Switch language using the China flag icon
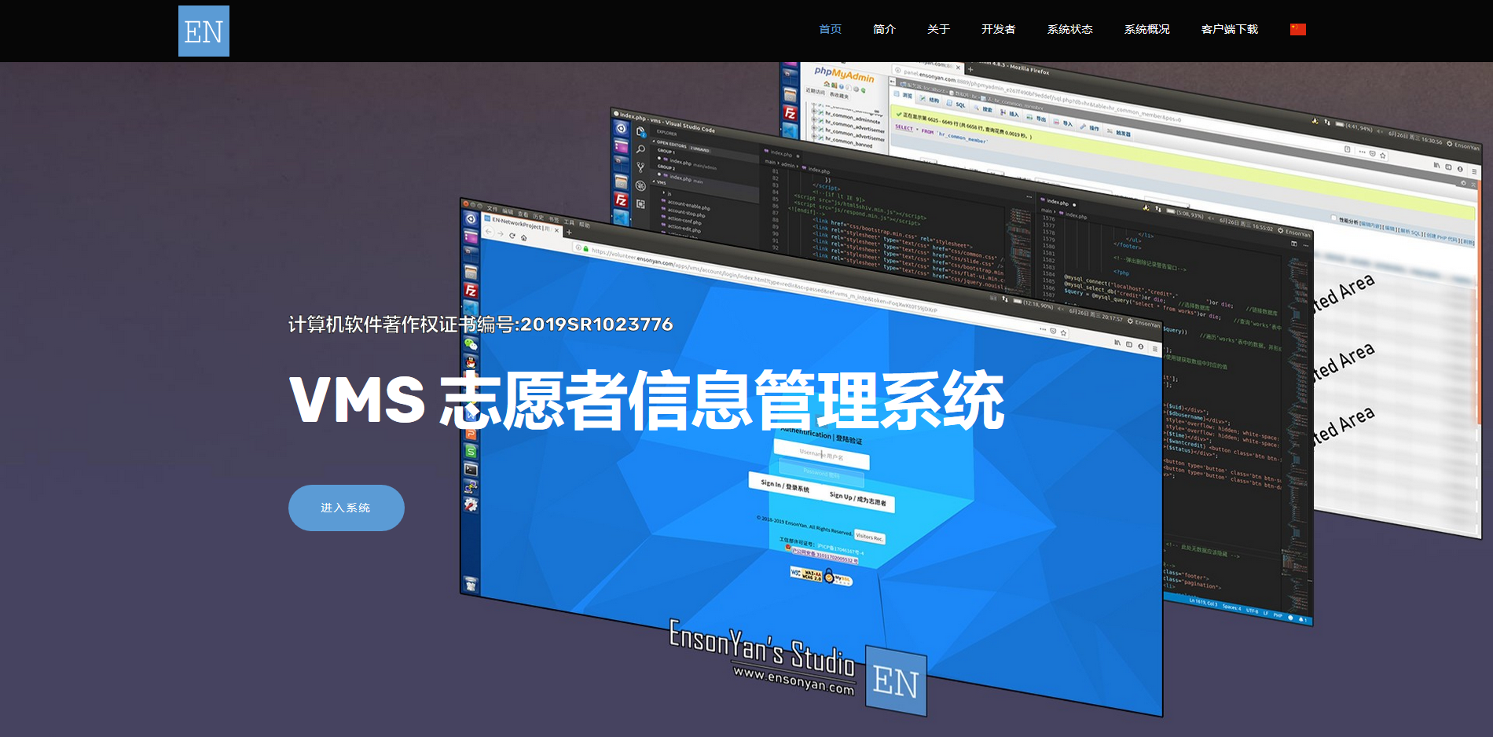This screenshot has width=1493, height=737. pos(1298,29)
